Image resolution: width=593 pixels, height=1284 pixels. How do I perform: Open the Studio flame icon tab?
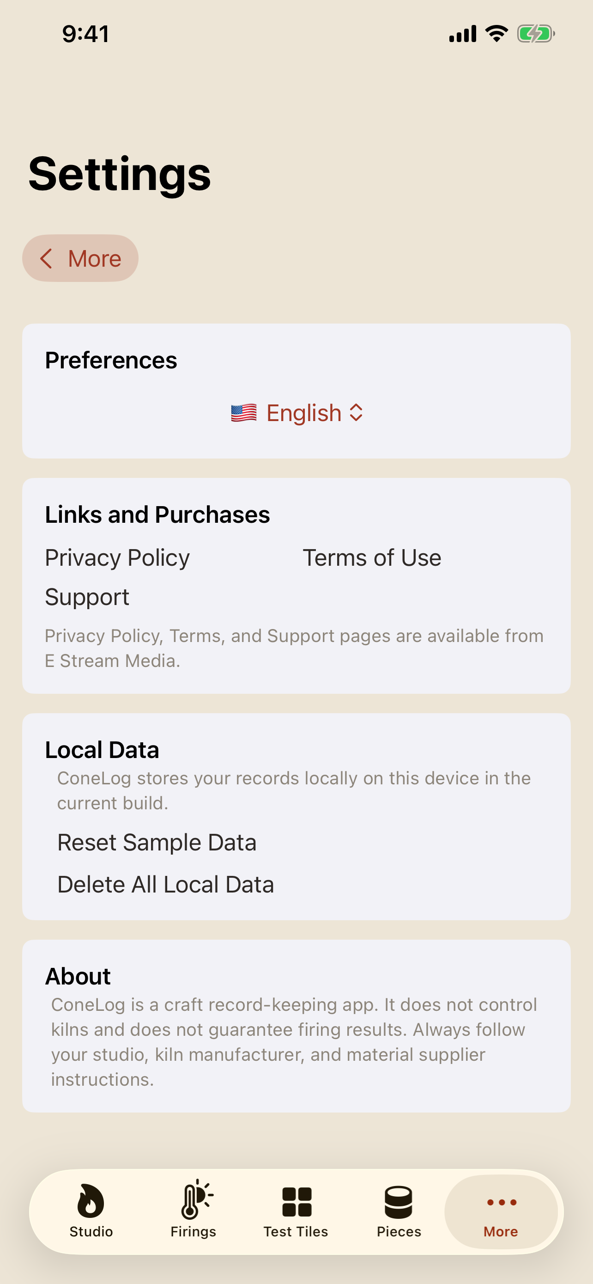pyautogui.click(x=91, y=1201)
